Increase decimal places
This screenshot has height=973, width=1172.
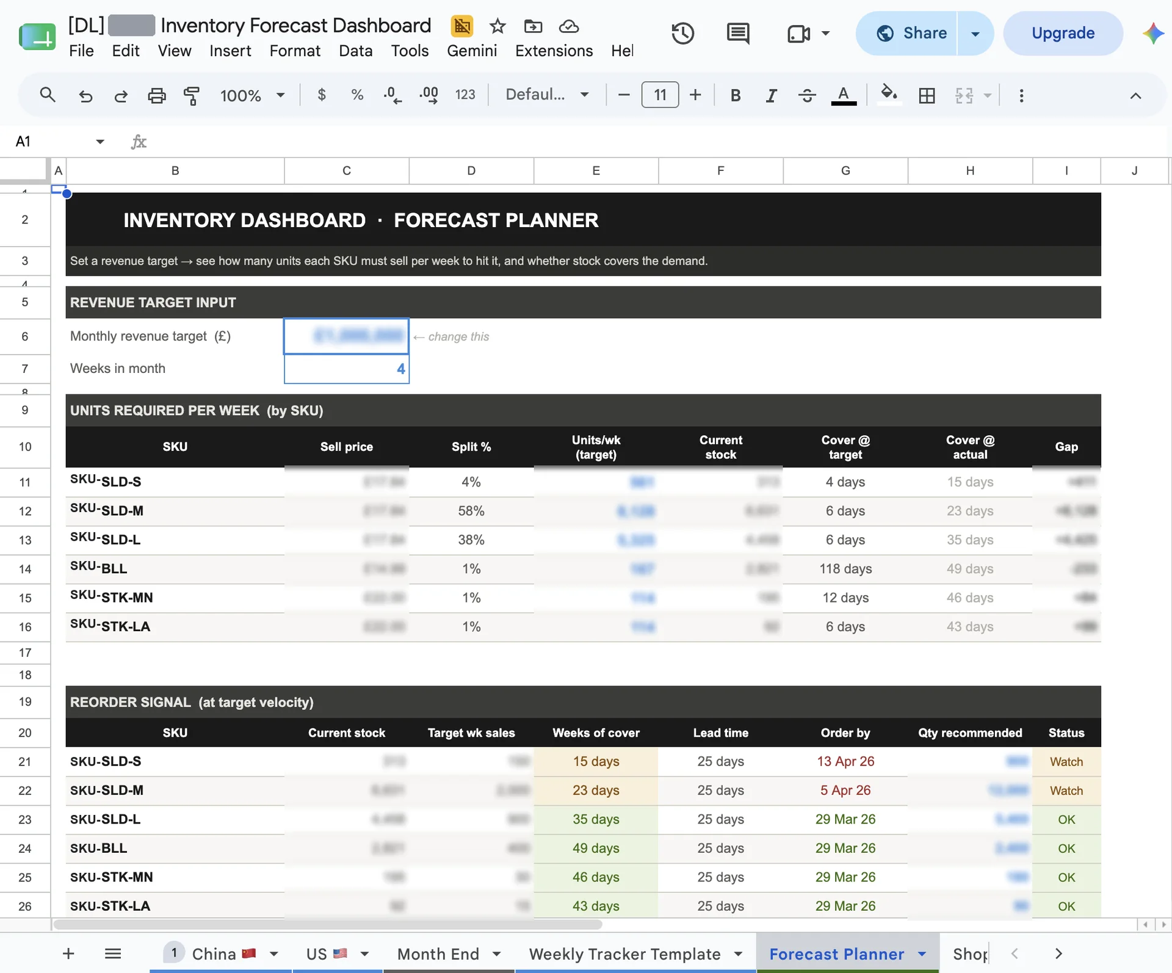pyautogui.click(x=429, y=95)
